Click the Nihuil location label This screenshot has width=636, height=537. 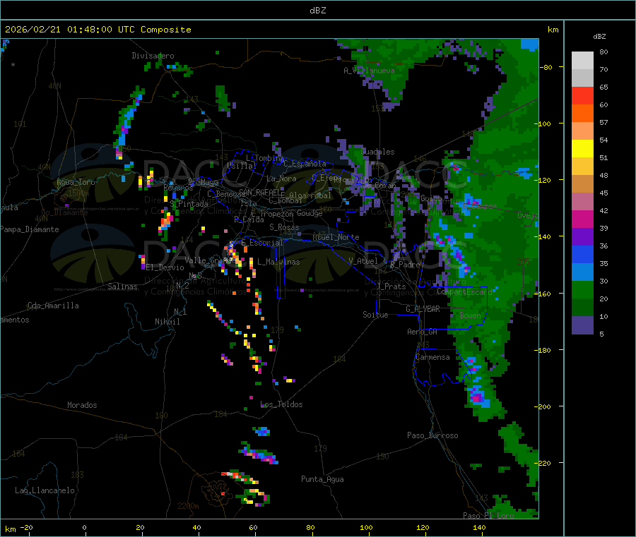167,322
